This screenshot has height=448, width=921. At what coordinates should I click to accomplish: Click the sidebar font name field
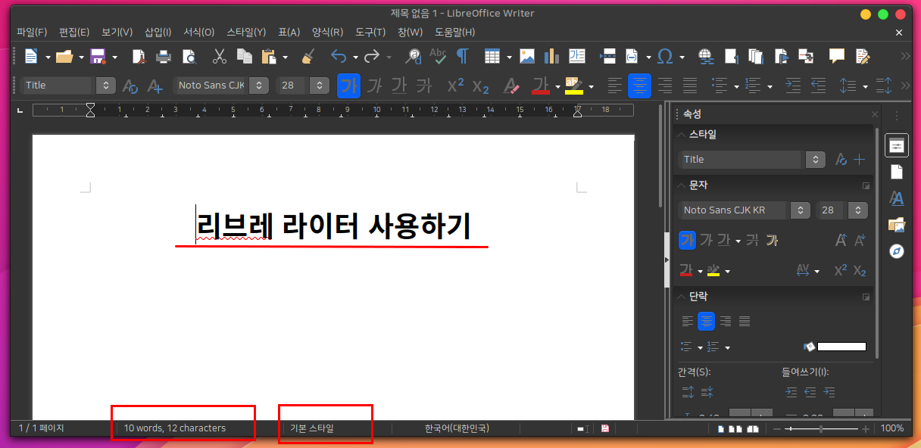(733, 210)
